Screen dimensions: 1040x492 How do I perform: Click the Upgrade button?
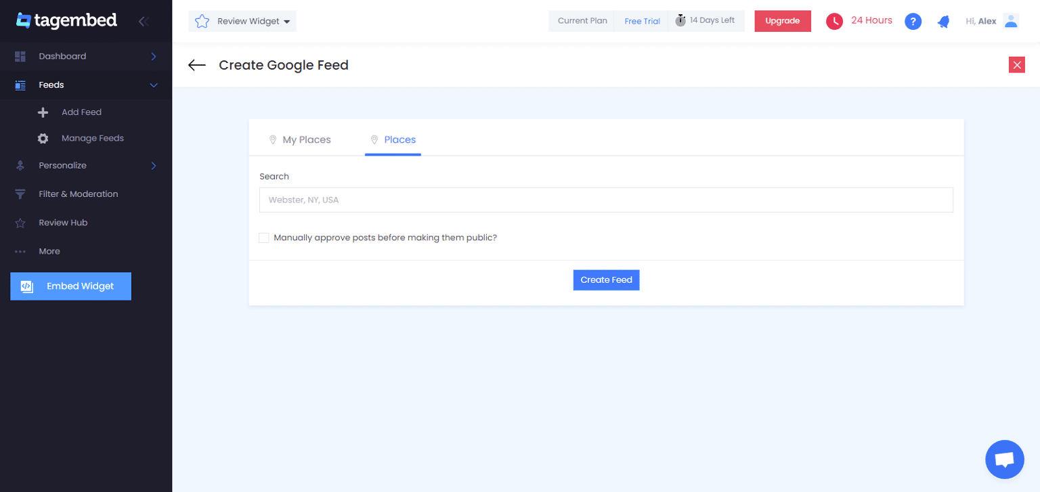[x=782, y=21]
